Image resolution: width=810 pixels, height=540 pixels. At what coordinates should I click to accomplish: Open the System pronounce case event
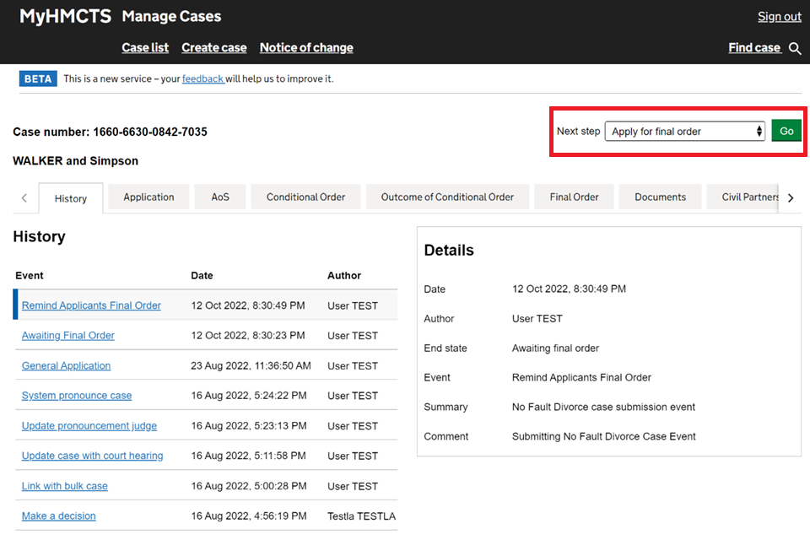[x=77, y=396]
